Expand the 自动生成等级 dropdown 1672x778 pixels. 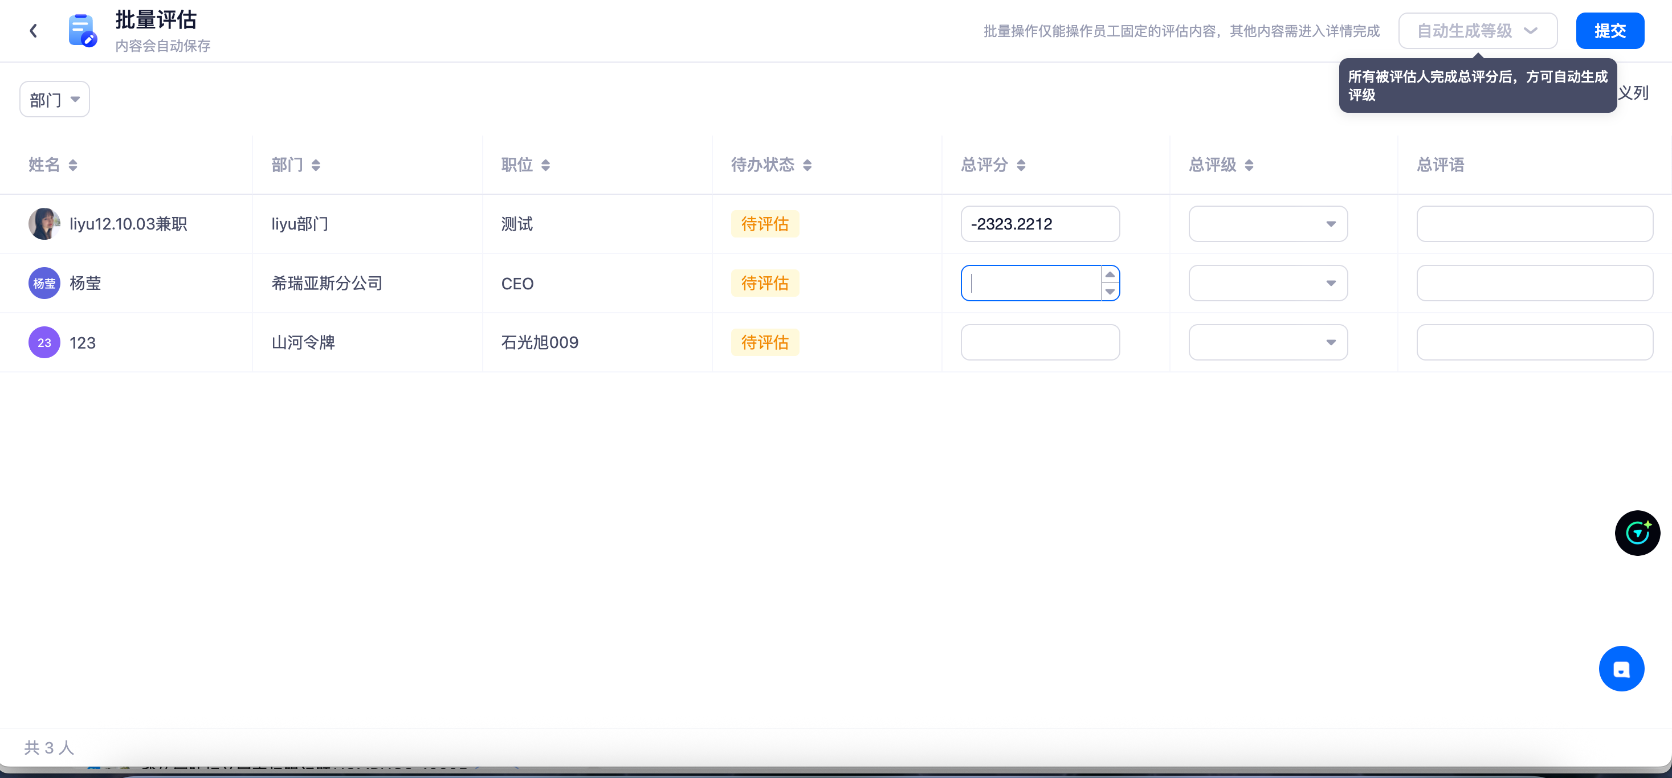(1477, 31)
